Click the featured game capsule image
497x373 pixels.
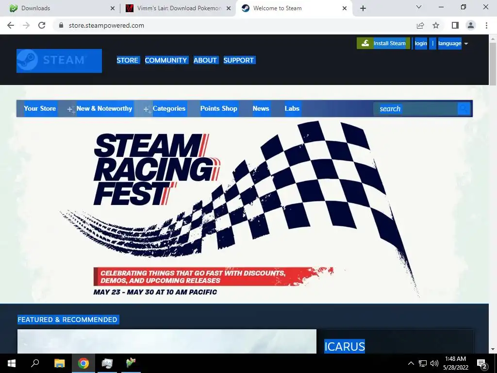tap(167, 341)
